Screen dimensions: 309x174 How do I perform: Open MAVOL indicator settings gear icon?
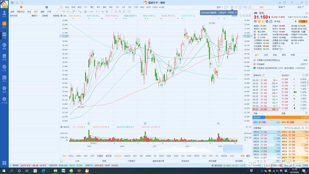[x=61, y=127]
